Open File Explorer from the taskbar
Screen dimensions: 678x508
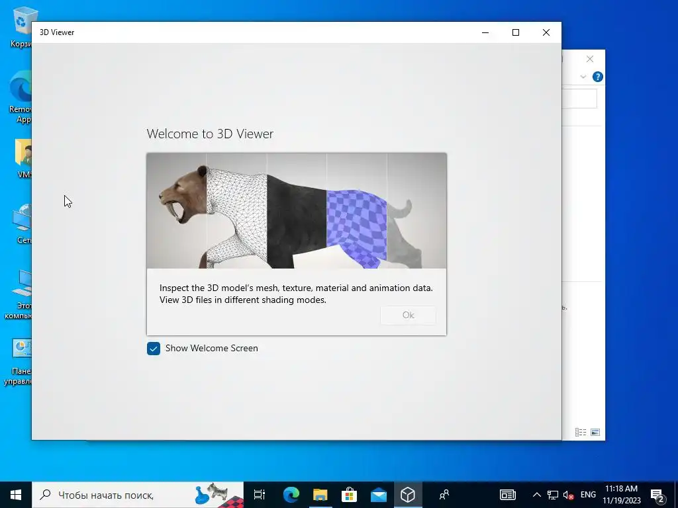[x=320, y=495]
